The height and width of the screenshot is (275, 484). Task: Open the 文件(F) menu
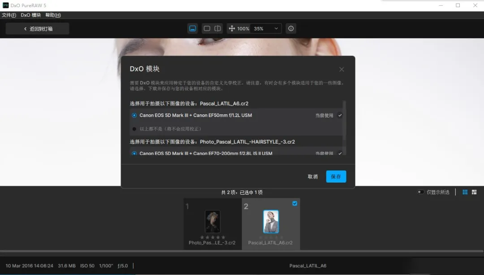[x=9, y=15]
